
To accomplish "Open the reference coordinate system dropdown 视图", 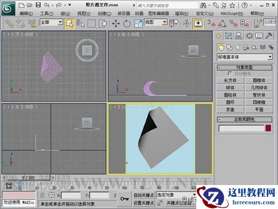I will point(156,22).
